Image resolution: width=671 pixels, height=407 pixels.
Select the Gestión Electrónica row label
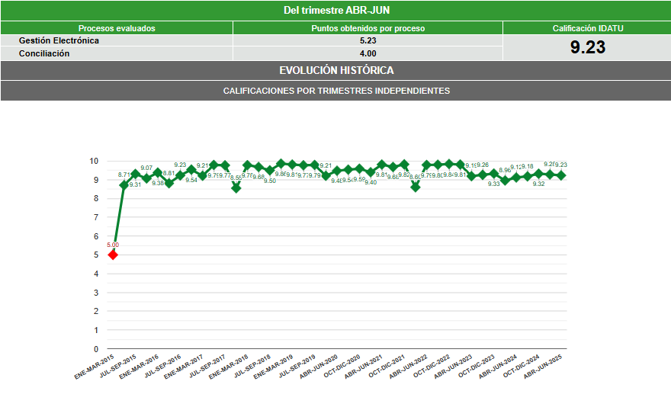tap(59, 40)
